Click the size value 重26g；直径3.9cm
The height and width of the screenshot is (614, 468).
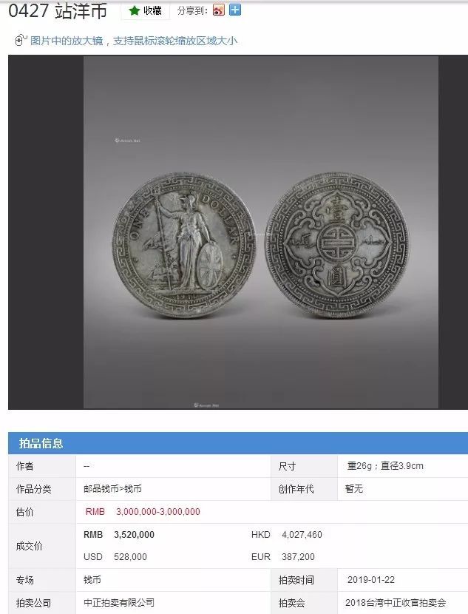coord(385,465)
